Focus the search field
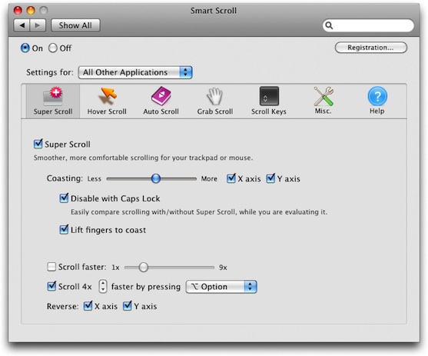 pyautogui.click(x=368, y=25)
